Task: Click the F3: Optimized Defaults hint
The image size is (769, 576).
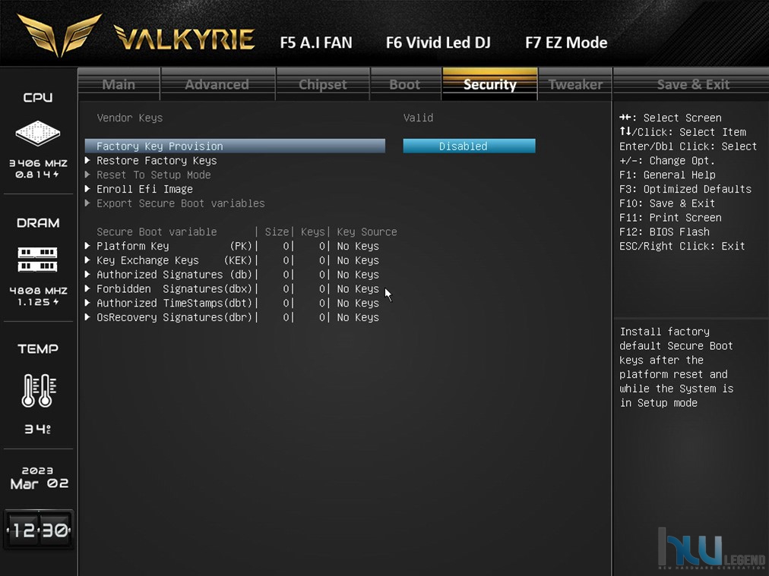Action: (x=685, y=189)
